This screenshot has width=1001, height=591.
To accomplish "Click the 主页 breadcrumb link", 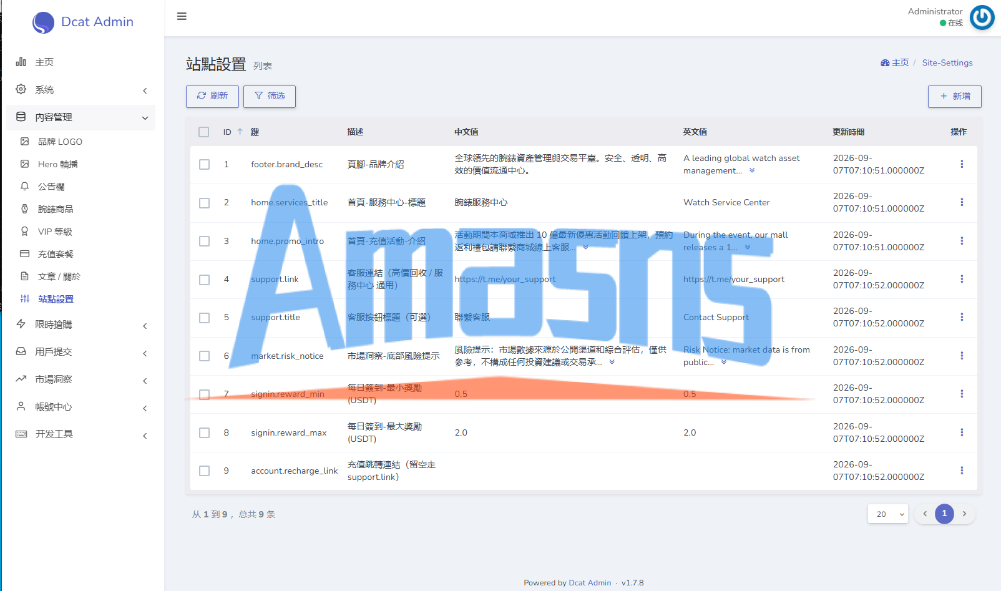I will point(895,62).
